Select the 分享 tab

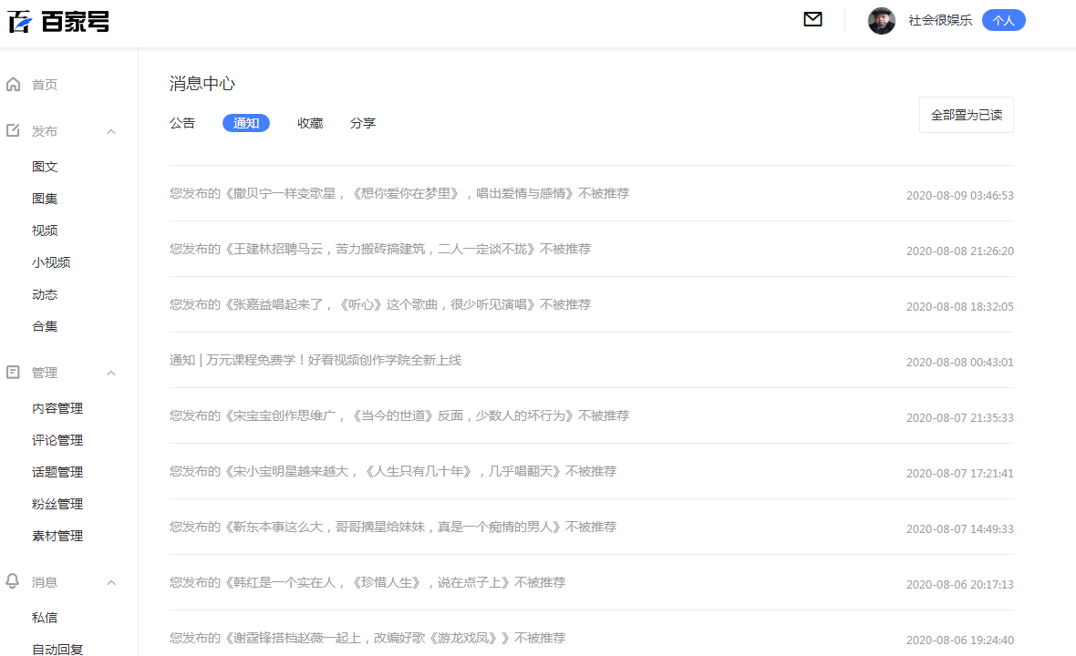tap(362, 123)
